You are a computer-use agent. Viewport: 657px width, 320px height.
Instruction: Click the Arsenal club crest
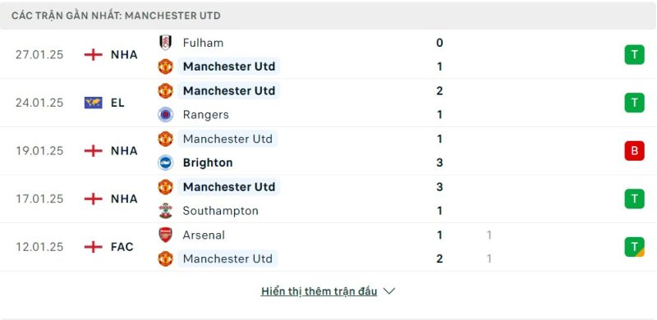point(166,235)
